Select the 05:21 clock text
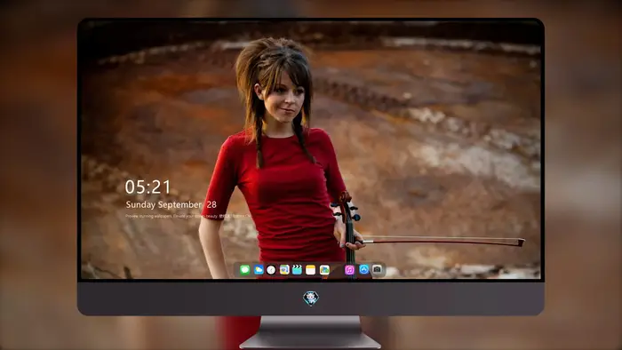This screenshot has height=350, width=622. click(148, 187)
